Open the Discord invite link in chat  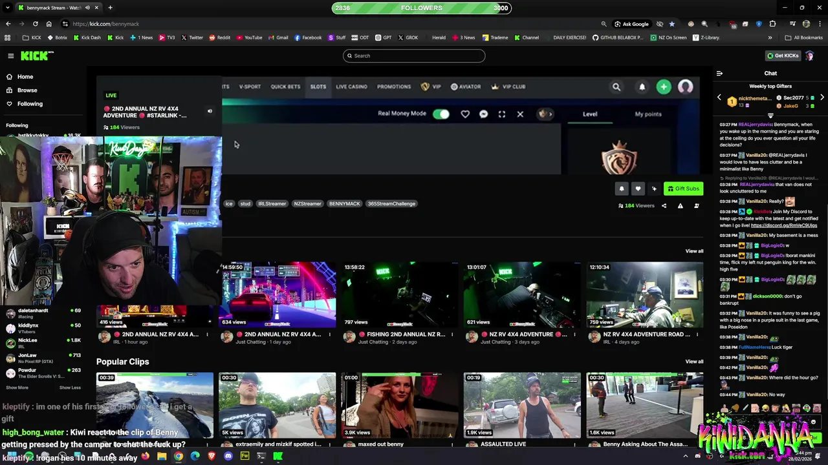[784, 225]
